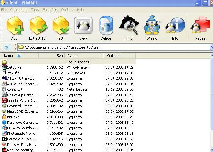Select the Photomatix Pro application icon

[4, 134]
